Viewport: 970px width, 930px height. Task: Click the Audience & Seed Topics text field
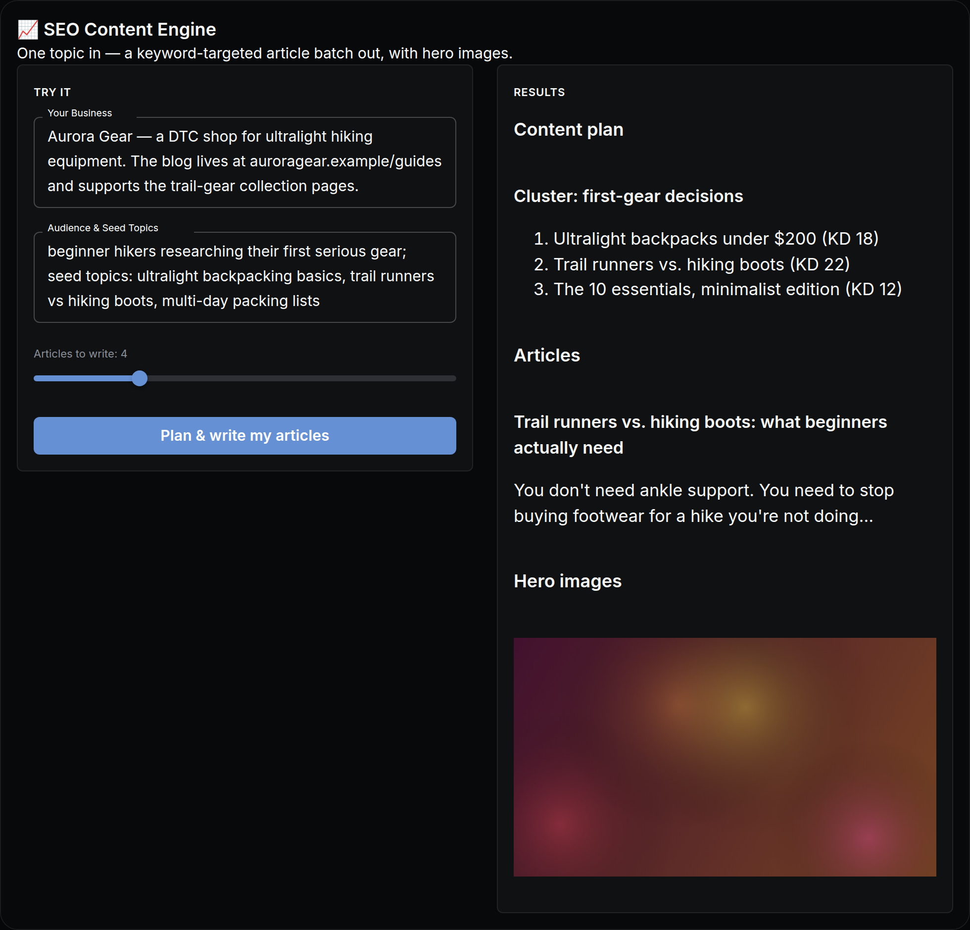[244, 277]
